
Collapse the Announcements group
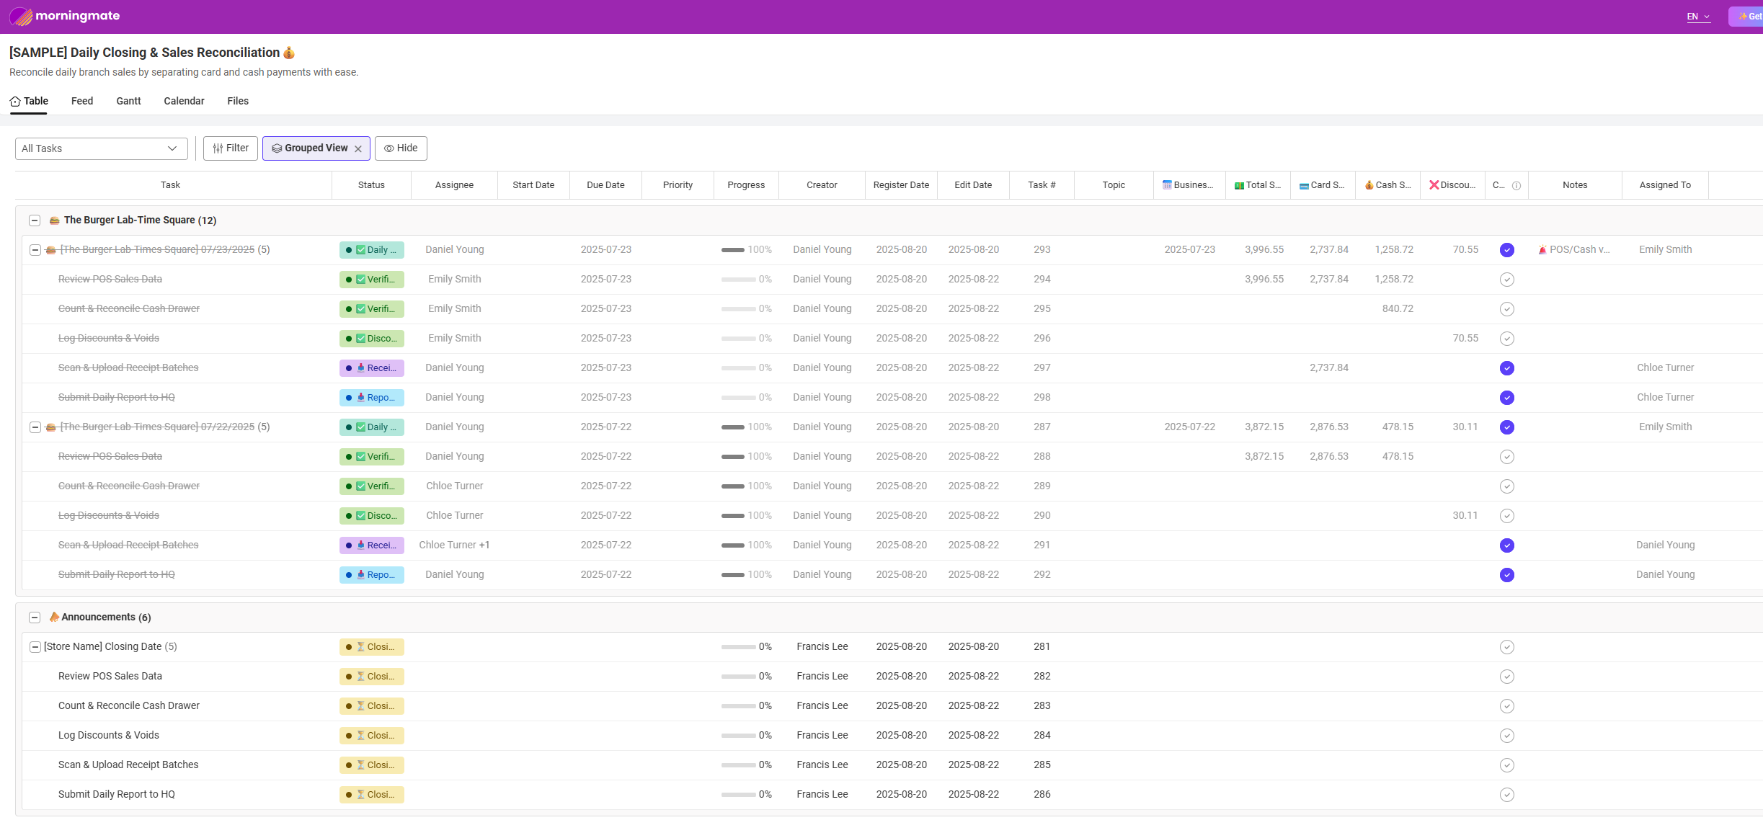pyautogui.click(x=35, y=618)
